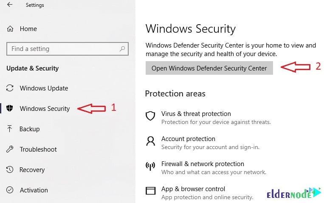This screenshot has height=203, width=324.
Task: Go to Recovery settings page
Action: 32,170
